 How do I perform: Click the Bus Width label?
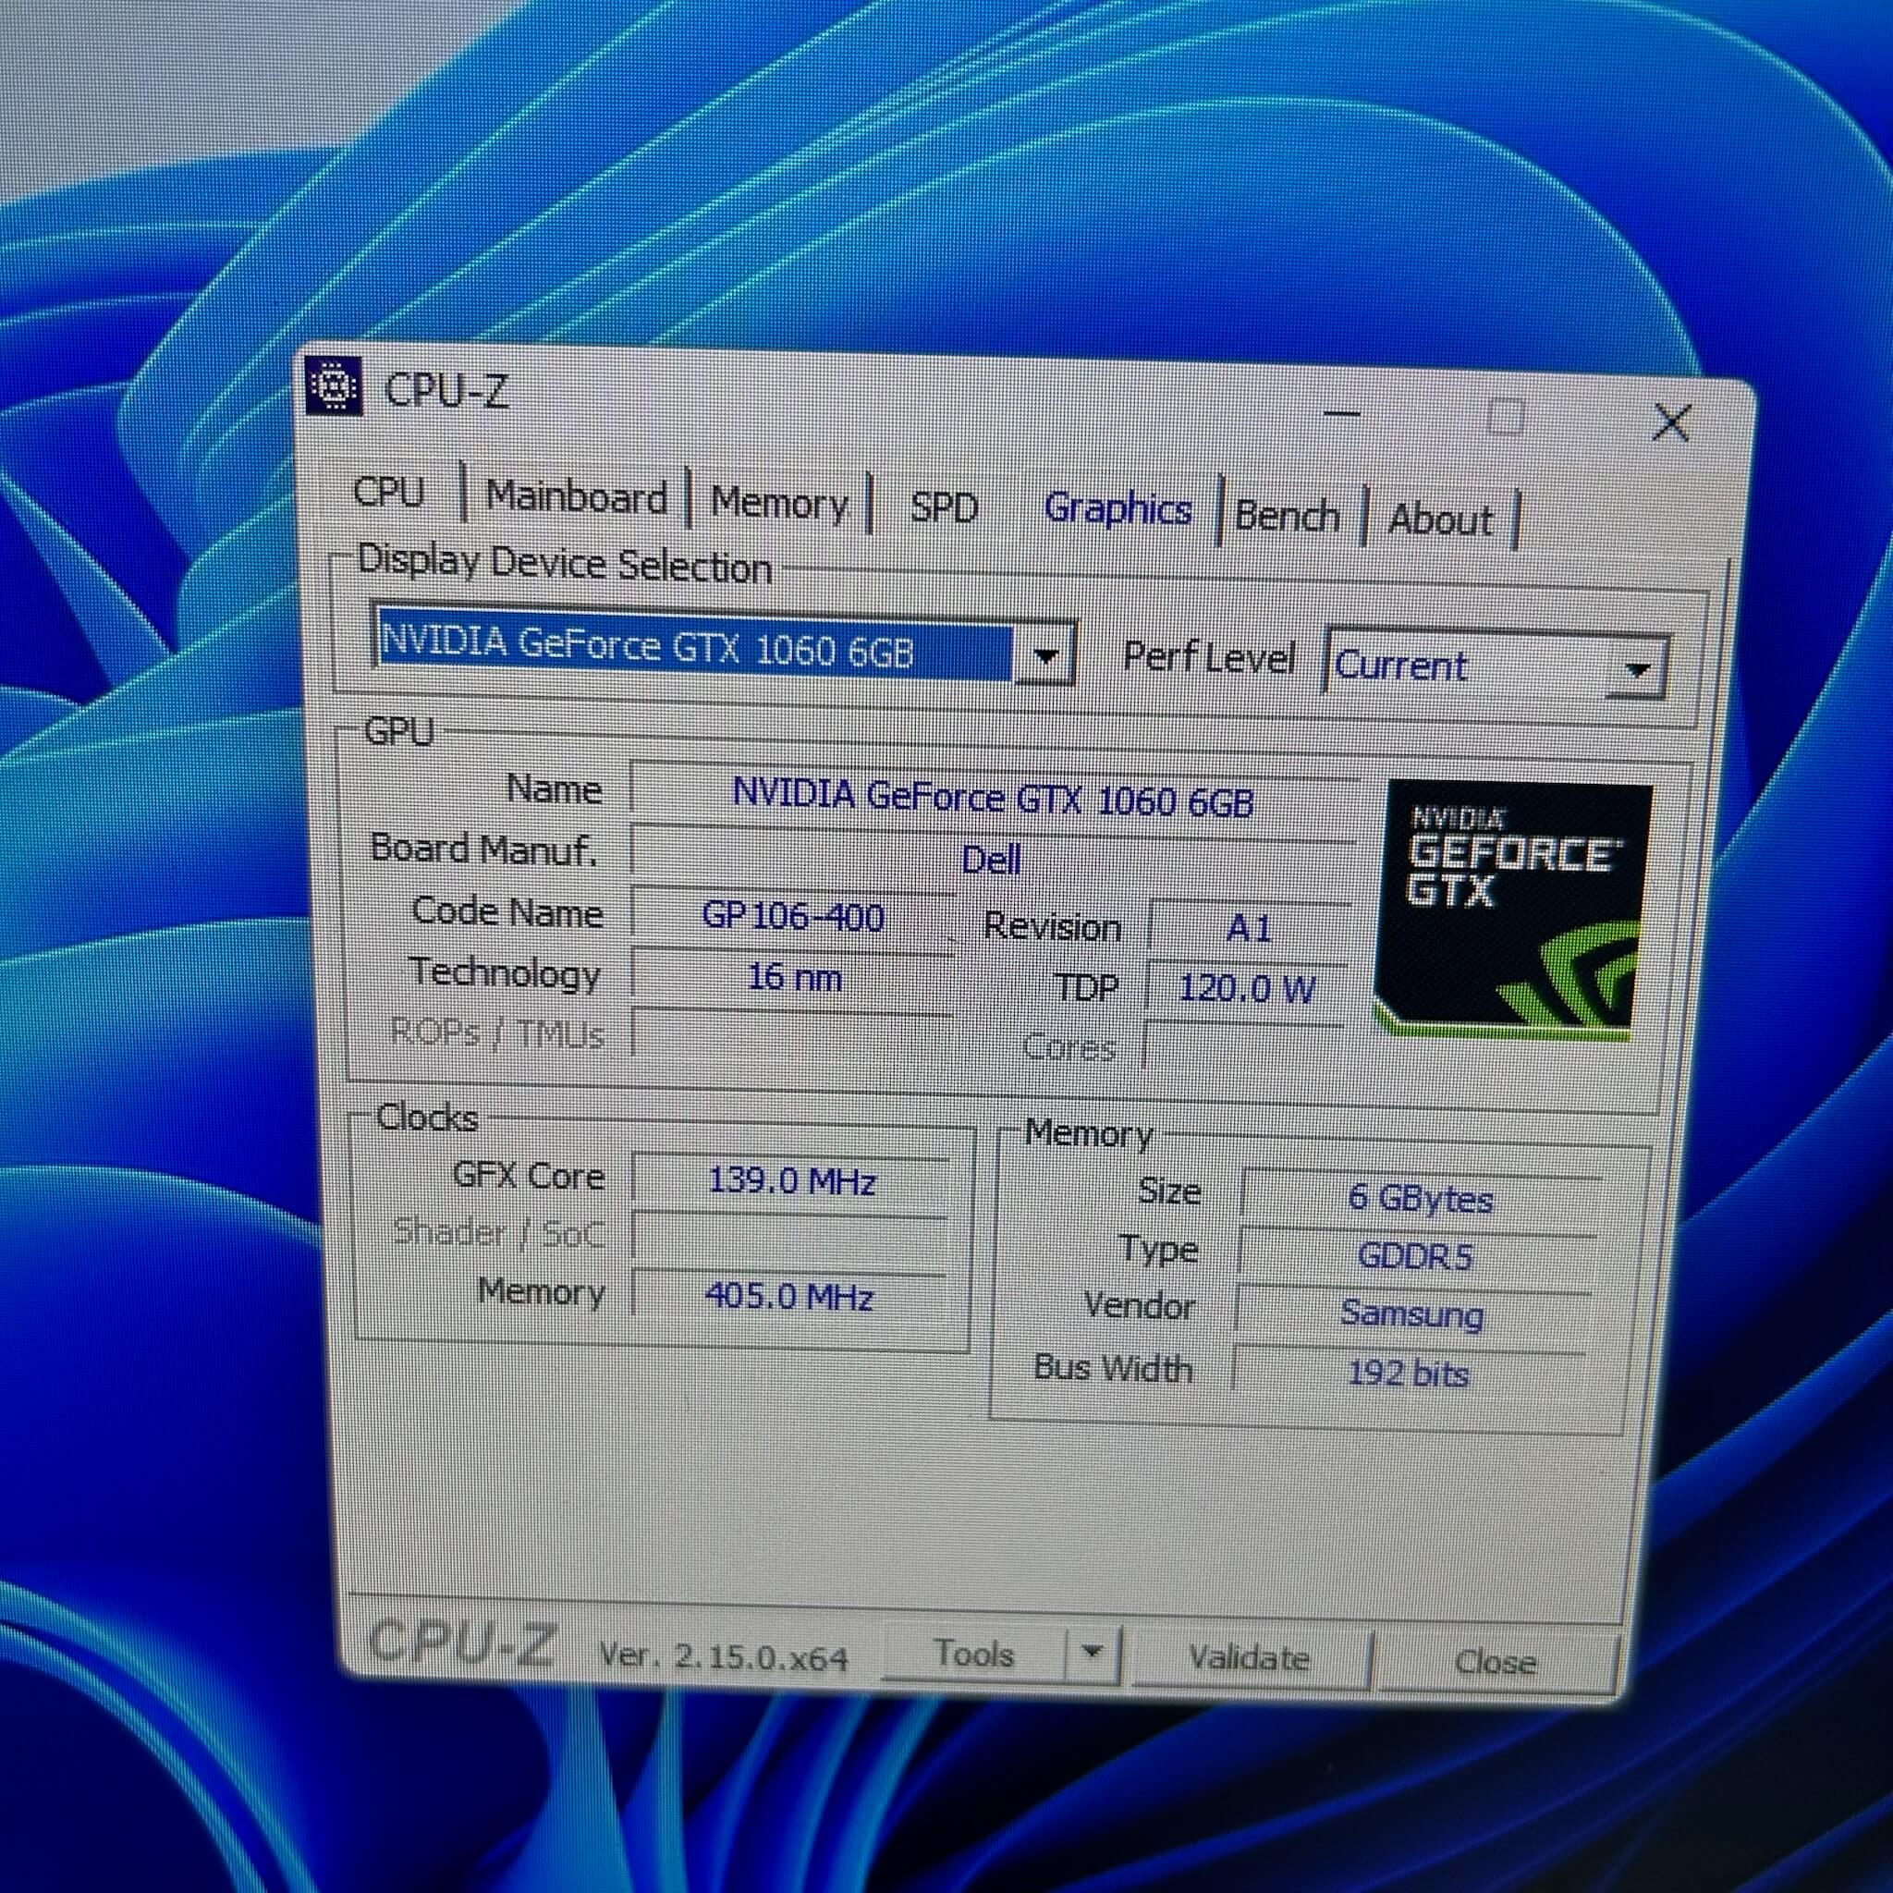pos(1113,1367)
